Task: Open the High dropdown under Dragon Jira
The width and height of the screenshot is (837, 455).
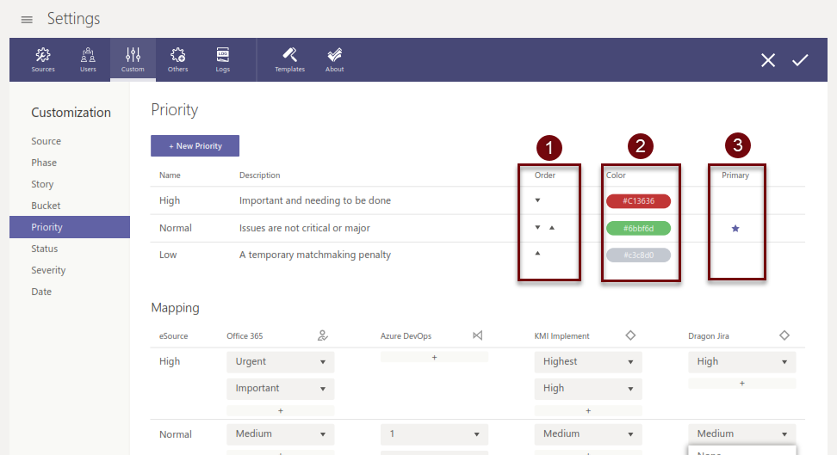Action: pos(741,362)
